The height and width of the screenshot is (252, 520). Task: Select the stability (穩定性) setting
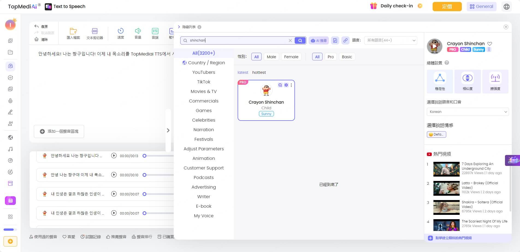tap(440, 81)
